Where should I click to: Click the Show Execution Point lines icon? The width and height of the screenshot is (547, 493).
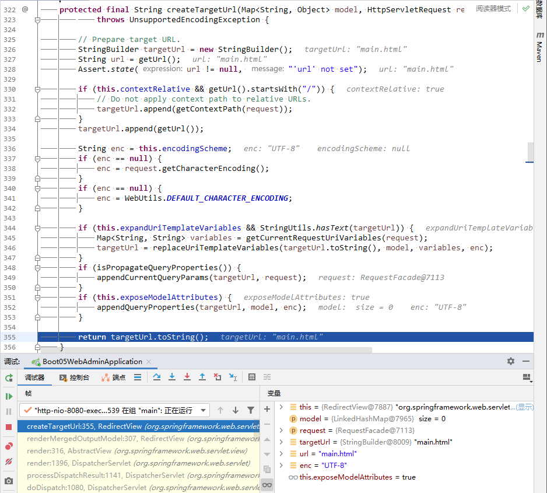click(x=138, y=377)
